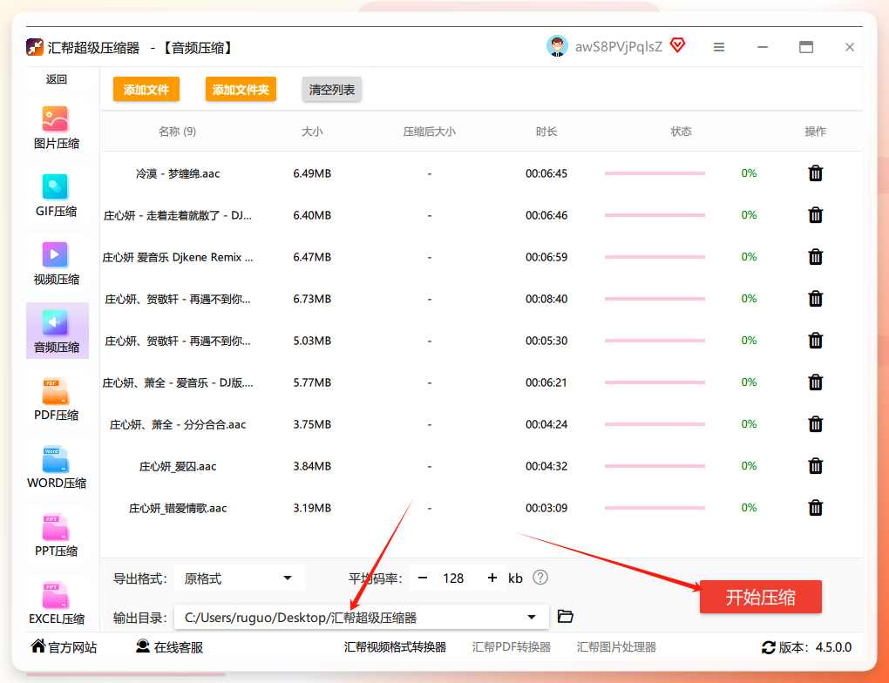Click username awS8PVjPqlsZ

(619, 46)
